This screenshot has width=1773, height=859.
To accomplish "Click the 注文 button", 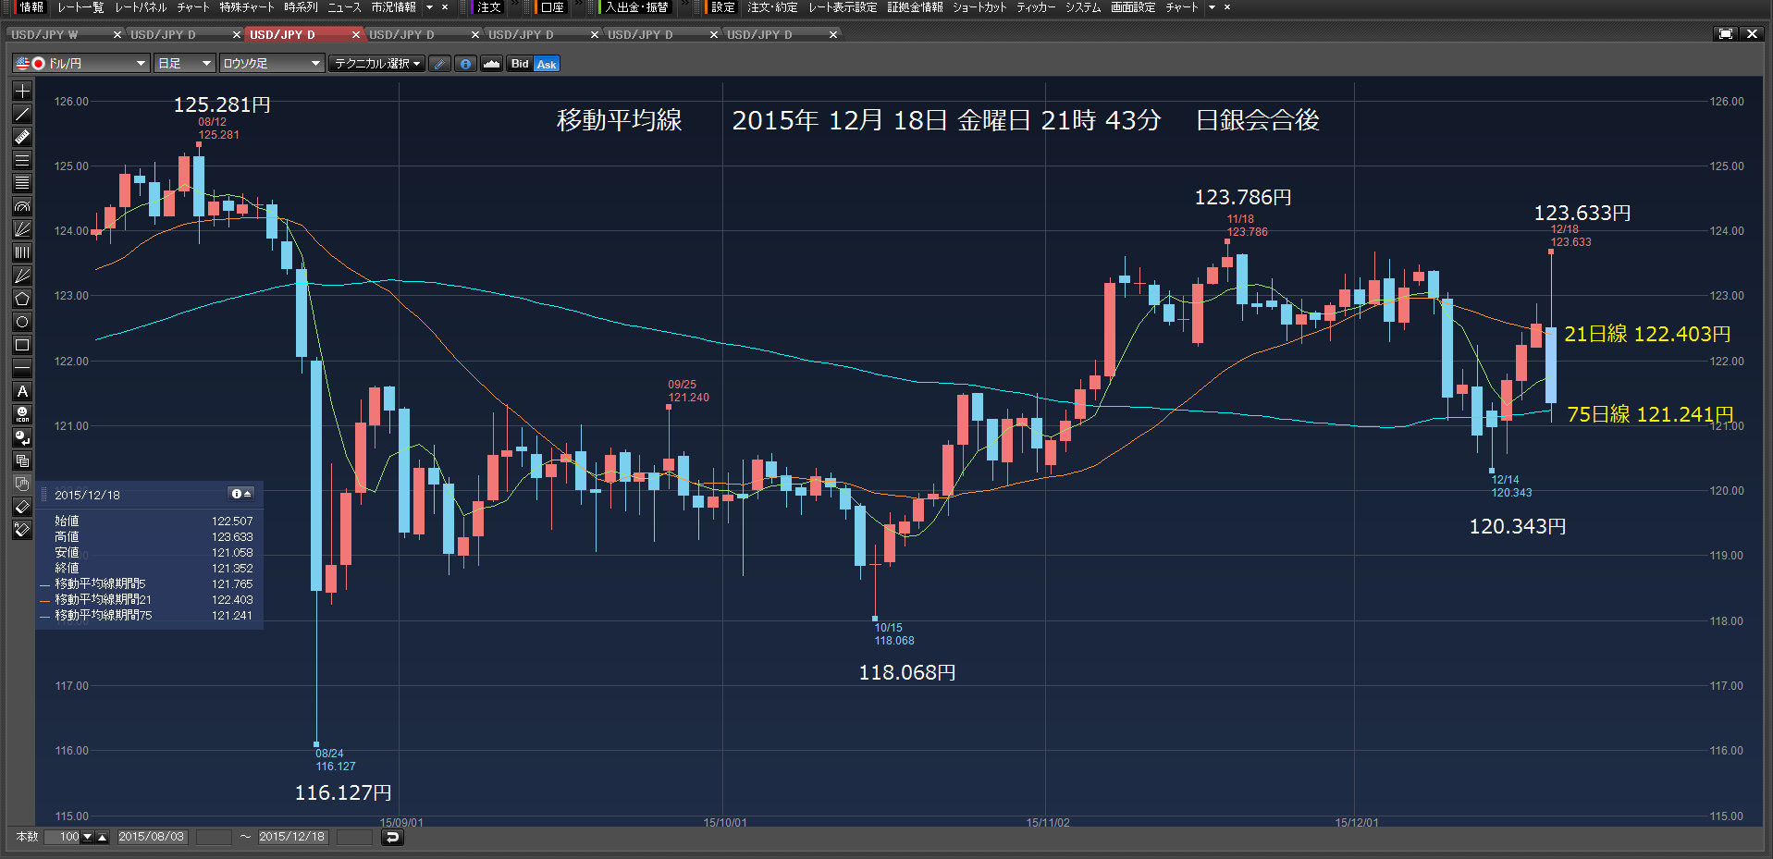I will coord(488,7).
